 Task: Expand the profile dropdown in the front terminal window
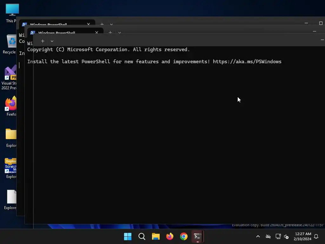tap(52, 41)
